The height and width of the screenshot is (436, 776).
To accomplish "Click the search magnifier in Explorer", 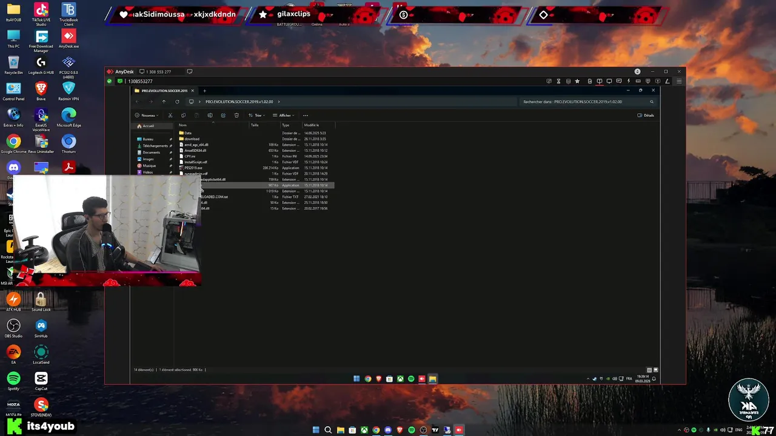I will click(652, 102).
